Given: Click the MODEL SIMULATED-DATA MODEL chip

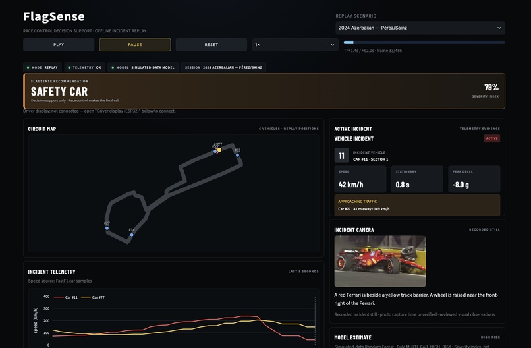Looking at the screenshot, I should pos(143,67).
